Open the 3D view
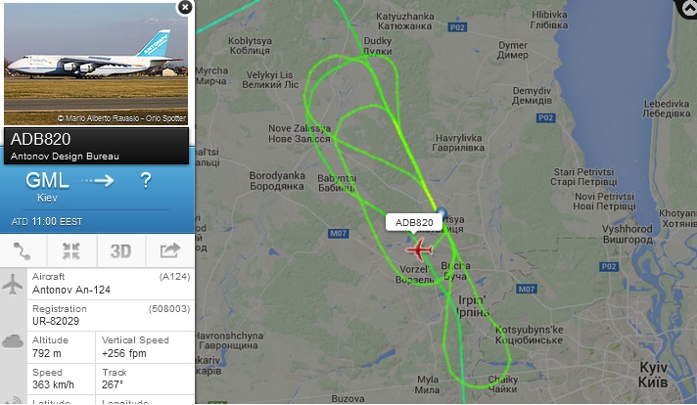This screenshot has width=697, height=405. pyautogui.click(x=121, y=250)
